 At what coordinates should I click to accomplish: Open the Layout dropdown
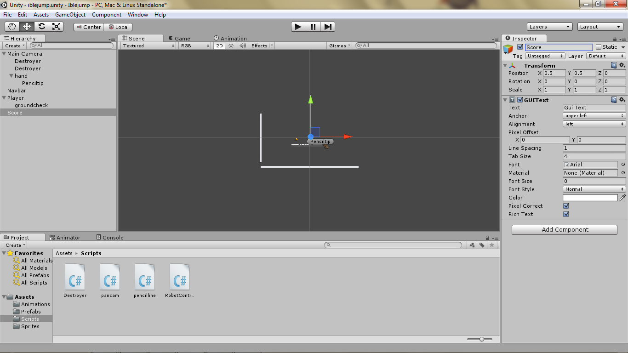[x=600, y=27]
